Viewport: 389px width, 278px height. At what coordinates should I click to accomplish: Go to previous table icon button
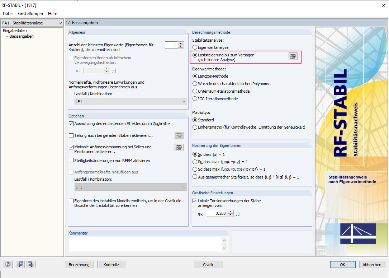tap(20, 264)
